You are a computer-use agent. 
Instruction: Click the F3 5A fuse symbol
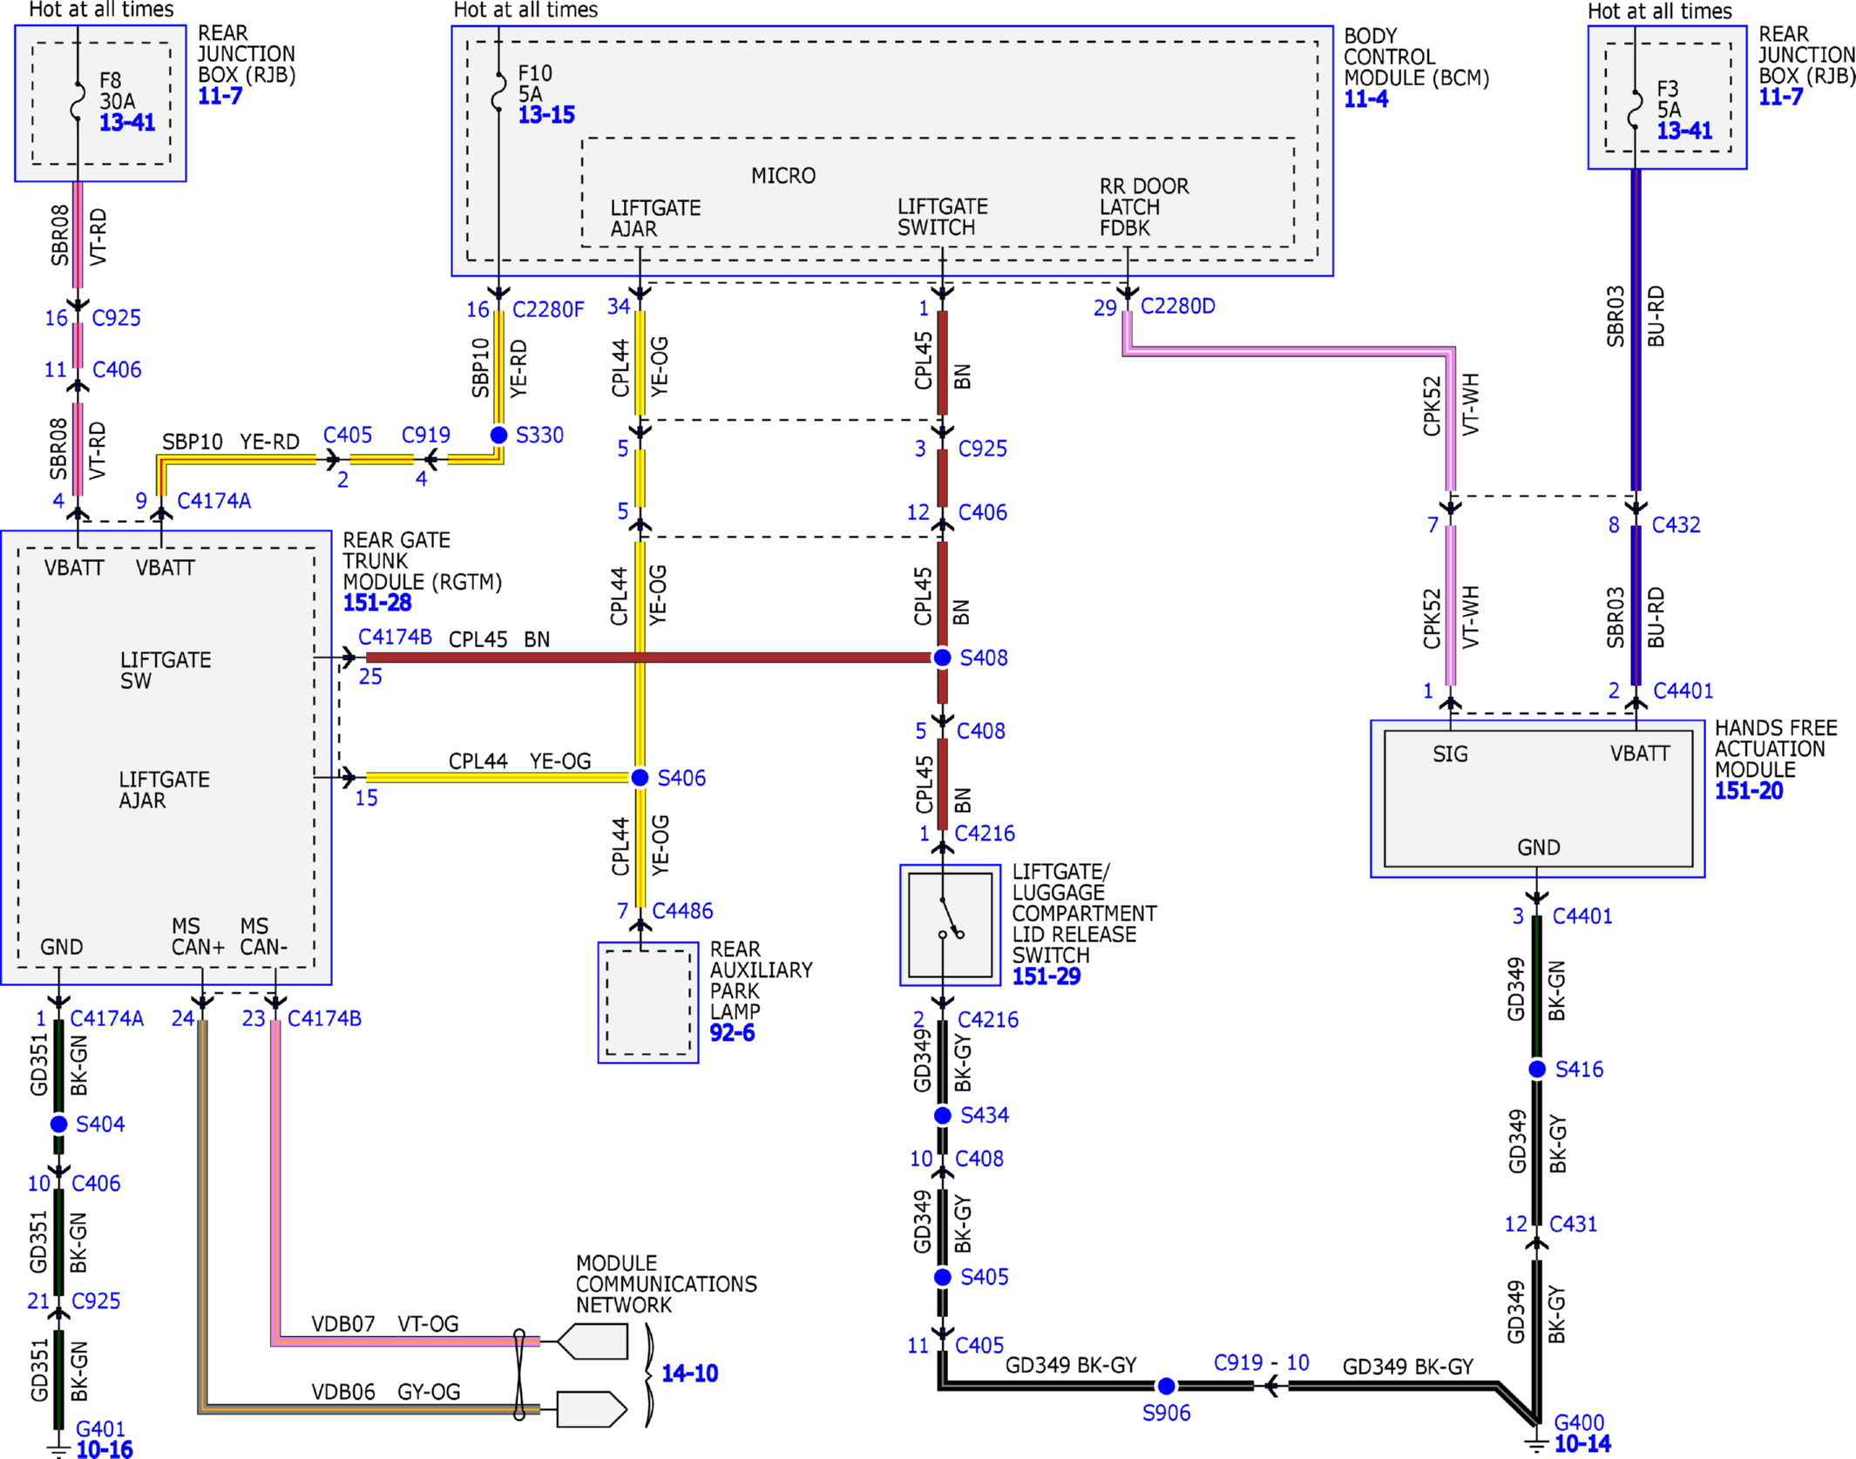pyautogui.click(x=1636, y=110)
